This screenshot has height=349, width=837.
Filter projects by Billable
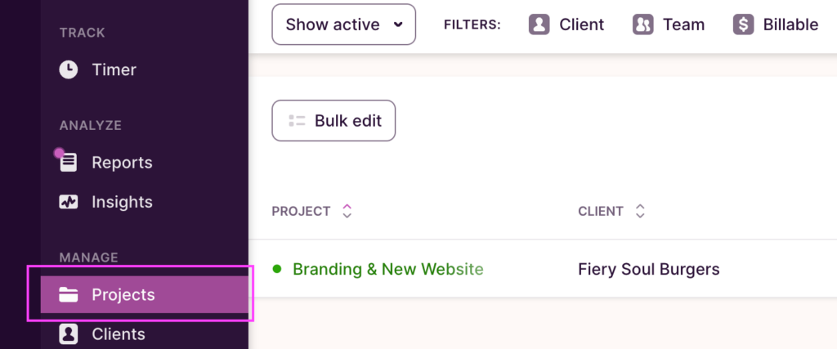coord(790,25)
